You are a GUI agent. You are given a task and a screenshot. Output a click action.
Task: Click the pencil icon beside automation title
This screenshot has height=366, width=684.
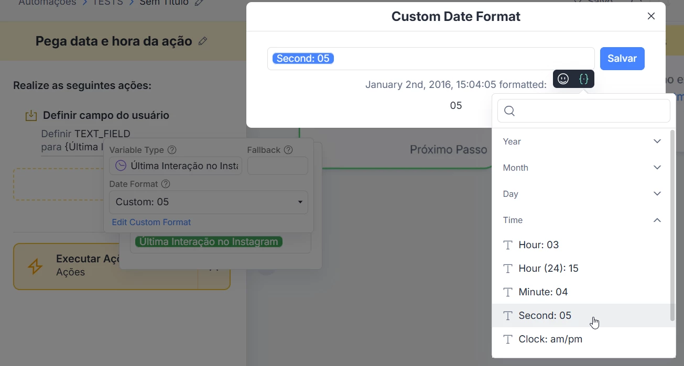pyautogui.click(x=203, y=41)
